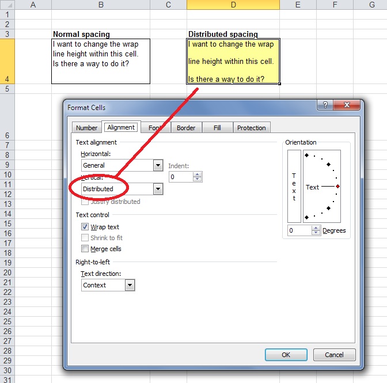Close the Format Cells dialog
Image resolution: width=387 pixels, height=383 pixels.
(347, 105)
